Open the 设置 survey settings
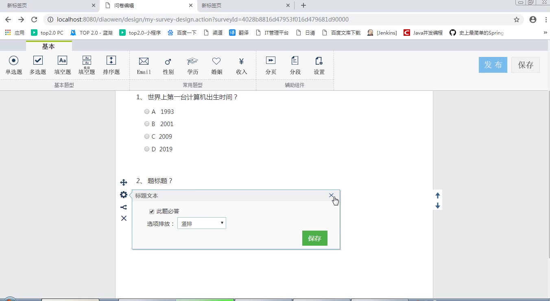550x301 pixels. [x=319, y=65]
